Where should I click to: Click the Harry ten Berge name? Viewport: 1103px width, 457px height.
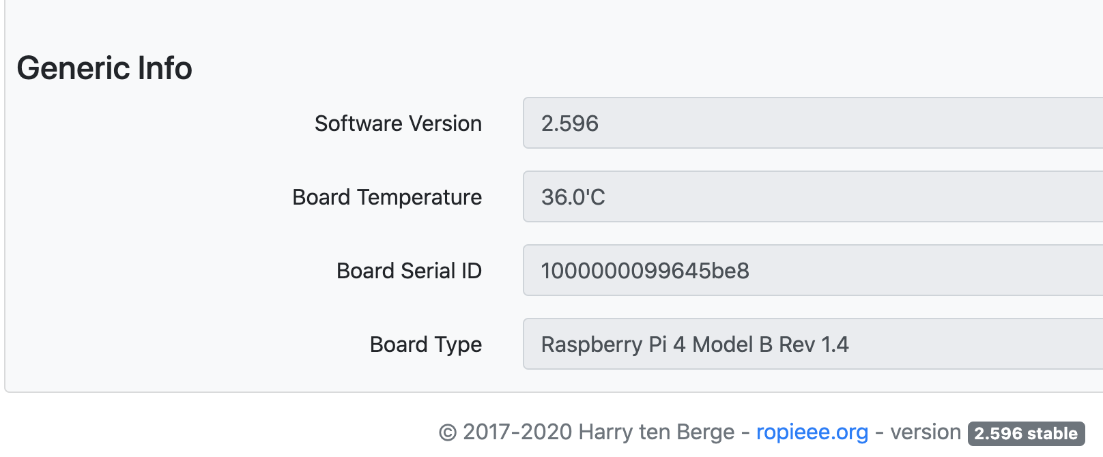[657, 432]
